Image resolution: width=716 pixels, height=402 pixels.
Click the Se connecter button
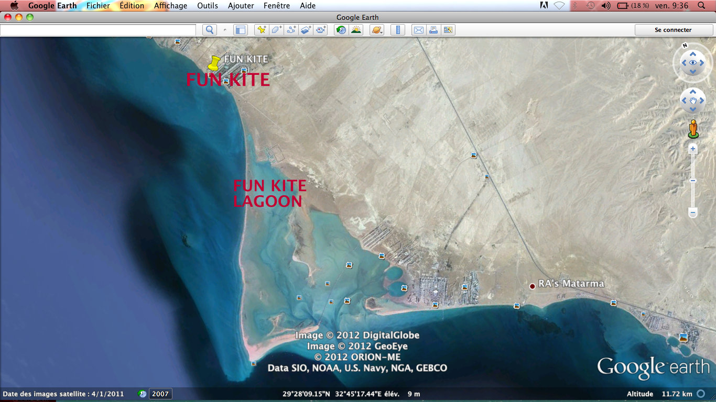pyautogui.click(x=674, y=30)
